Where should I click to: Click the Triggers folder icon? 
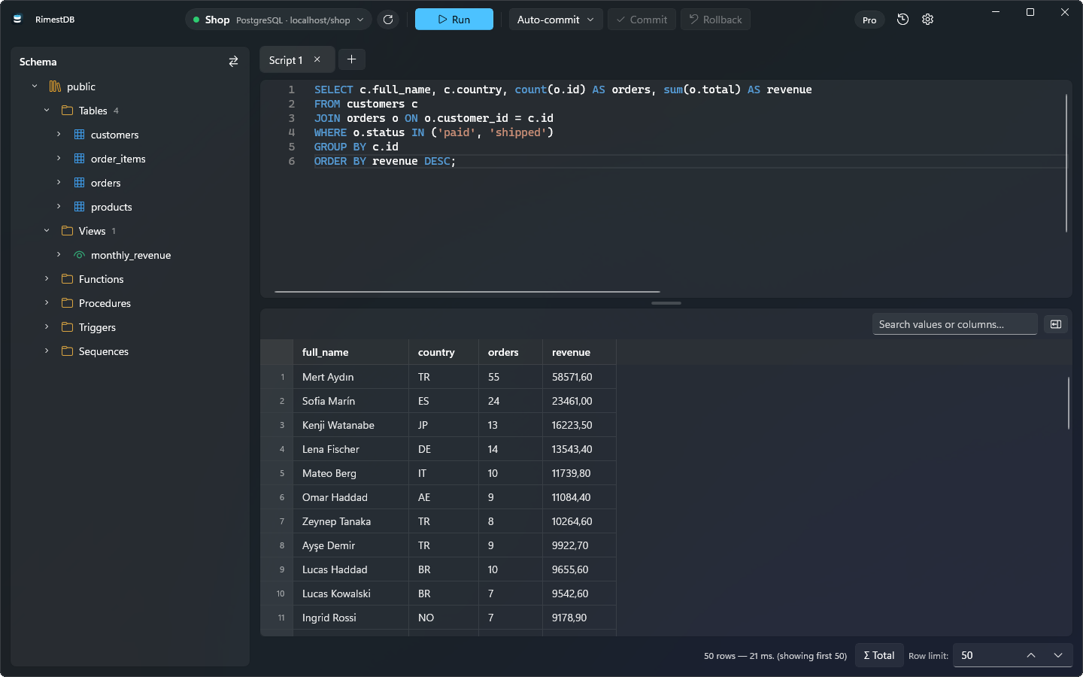coord(67,327)
